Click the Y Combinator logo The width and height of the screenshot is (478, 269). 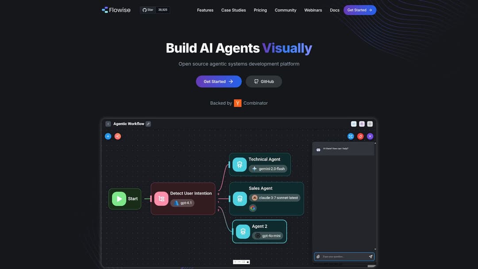click(238, 103)
